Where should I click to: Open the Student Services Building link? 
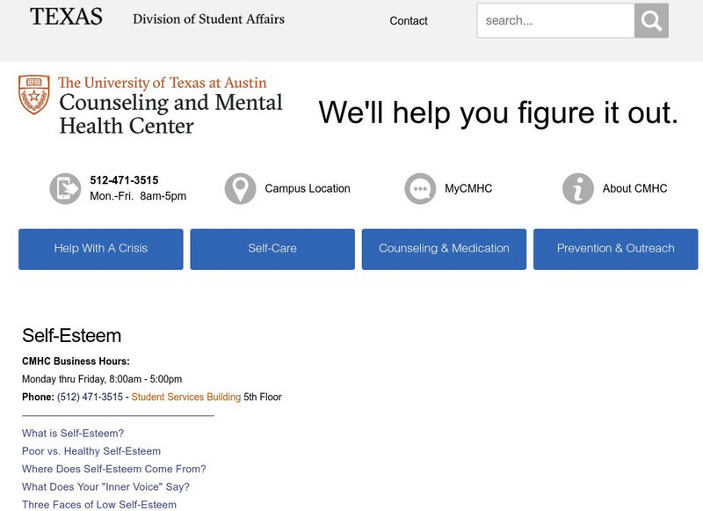coord(186,397)
